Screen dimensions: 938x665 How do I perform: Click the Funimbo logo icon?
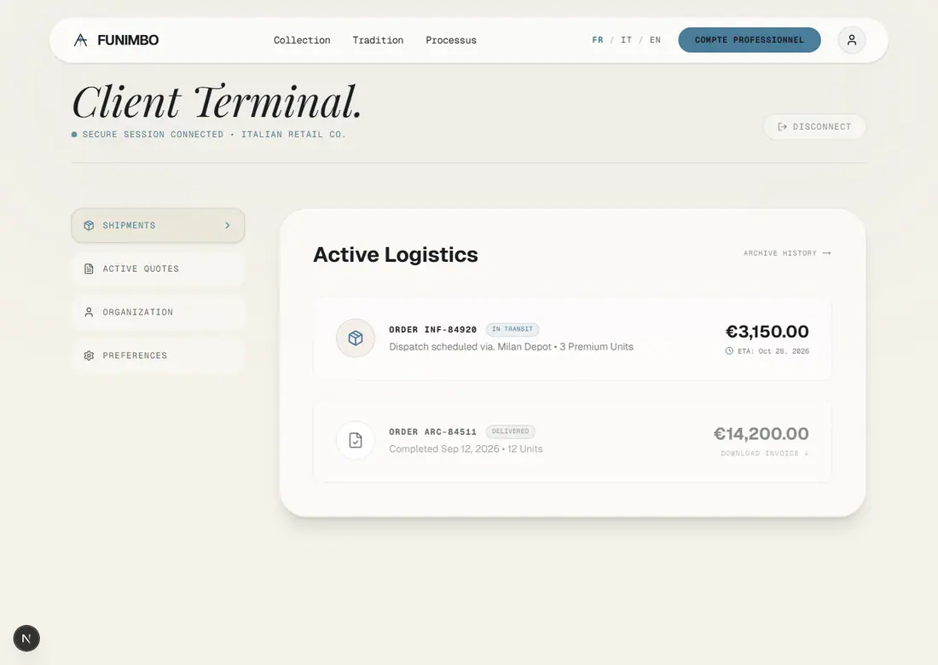[81, 40]
